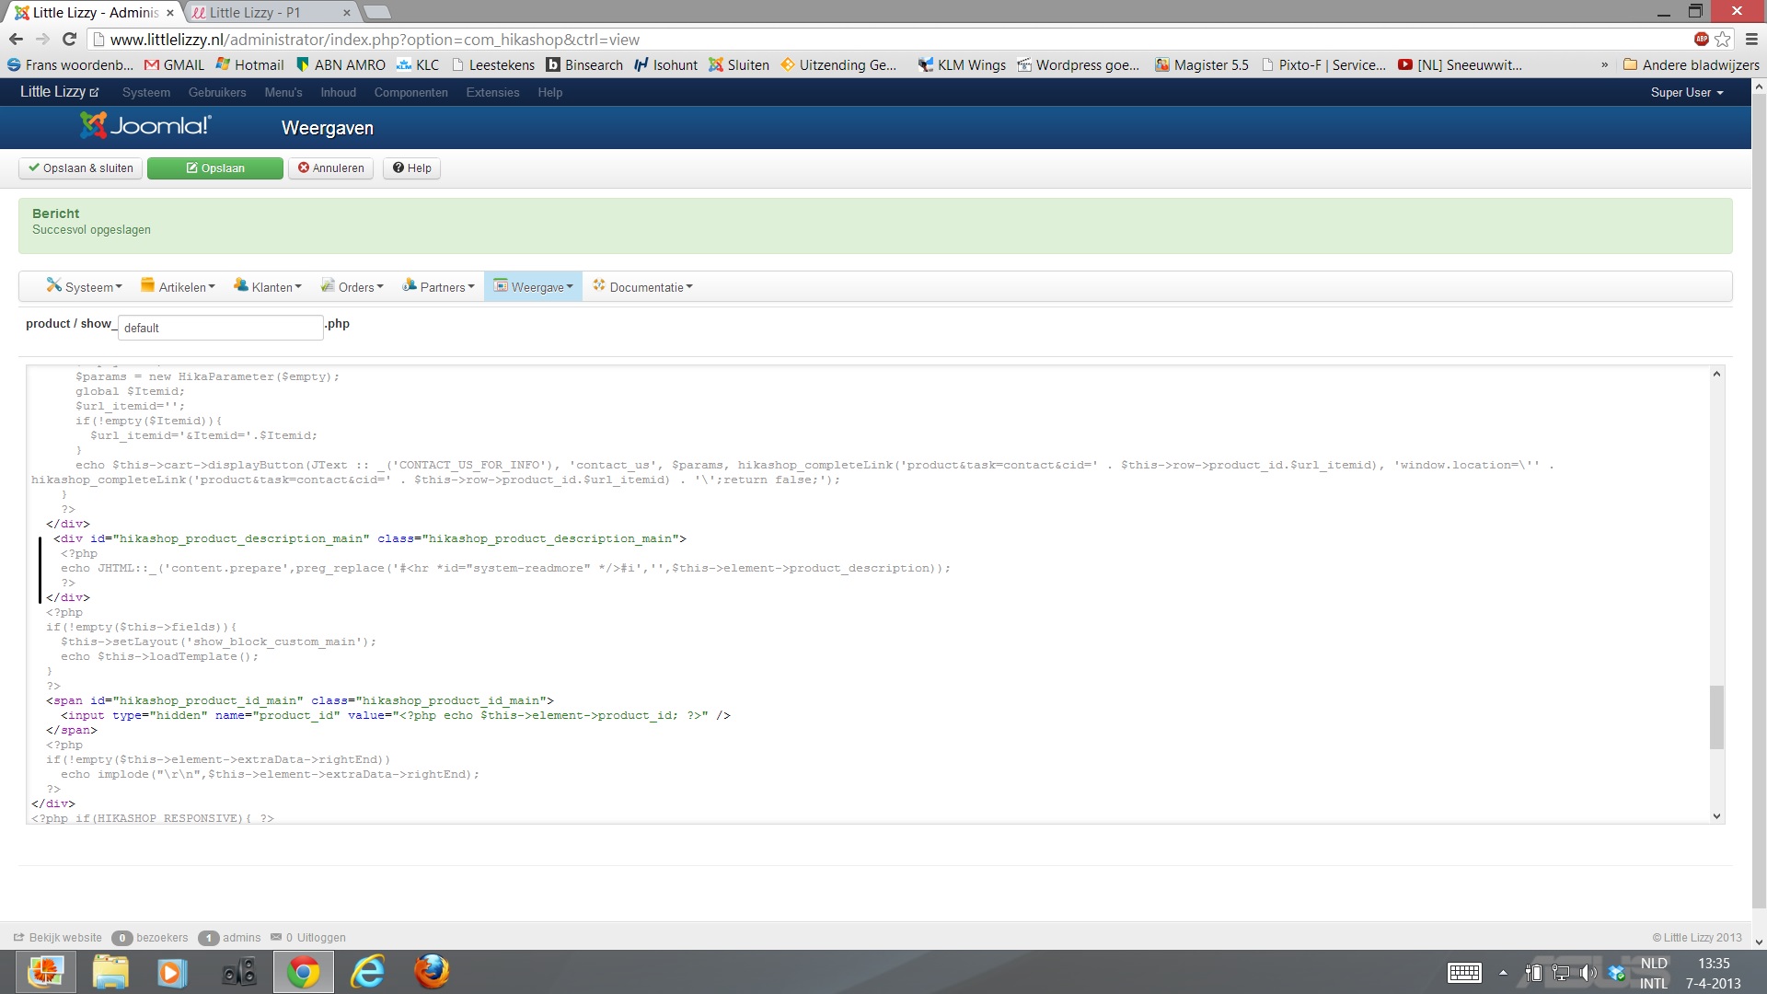
Task: Click the bookmark star icon
Action: pyautogui.click(x=1723, y=39)
